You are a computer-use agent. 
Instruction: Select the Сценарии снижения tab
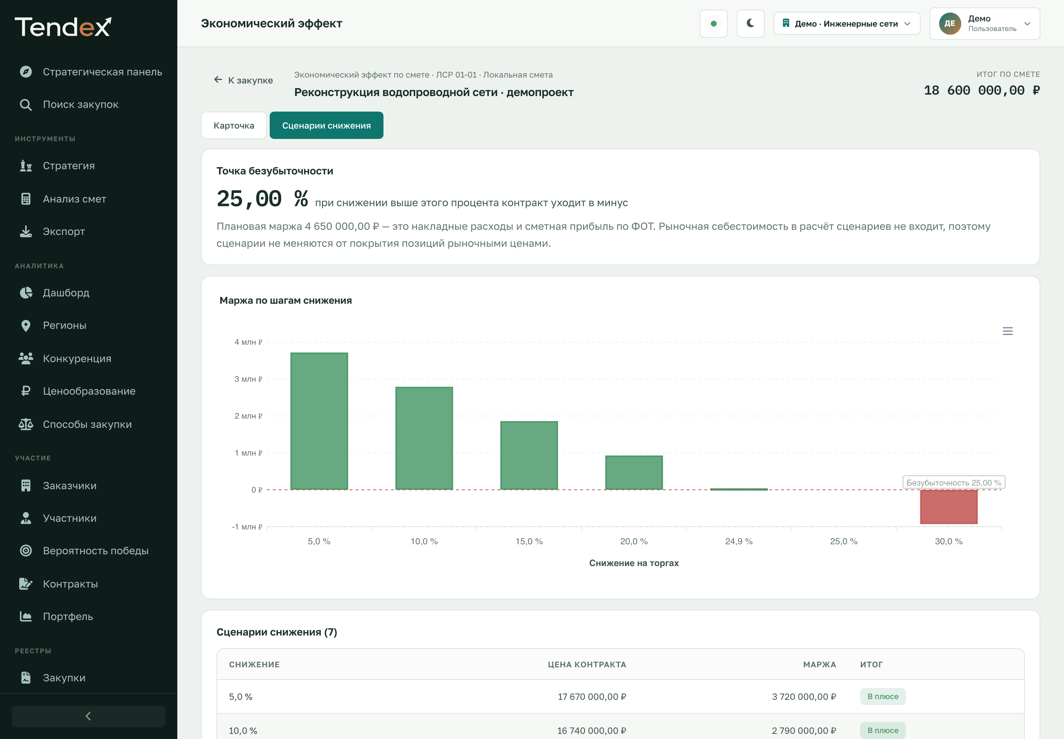pyautogui.click(x=327, y=126)
